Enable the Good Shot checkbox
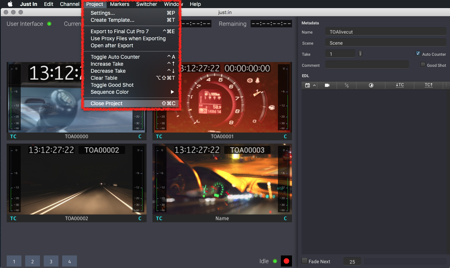 click(423, 65)
